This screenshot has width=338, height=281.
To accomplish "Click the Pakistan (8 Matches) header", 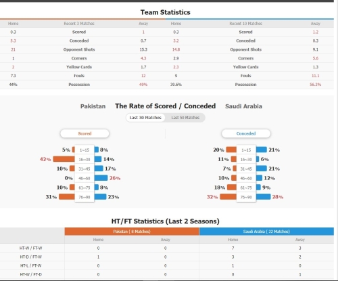I will (x=132, y=232).
